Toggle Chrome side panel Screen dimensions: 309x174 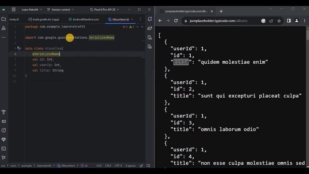coord(289,21)
